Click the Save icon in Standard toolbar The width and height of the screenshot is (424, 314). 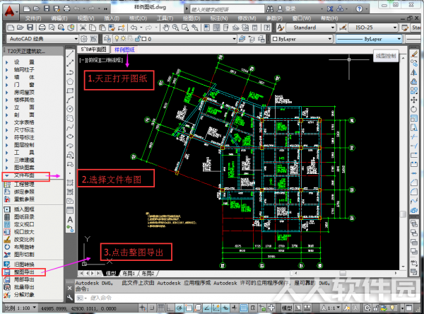coord(30,28)
